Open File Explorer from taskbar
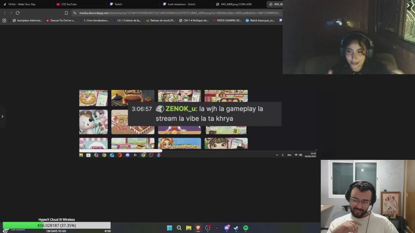This screenshot has width=415, height=233. [x=188, y=228]
